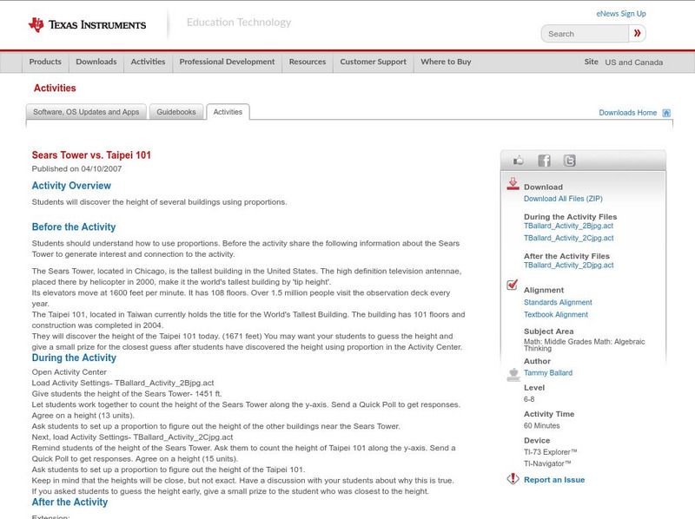Expand the Products navigation menu
The width and height of the screenshot is (695, 519).
tap(45, 62)
